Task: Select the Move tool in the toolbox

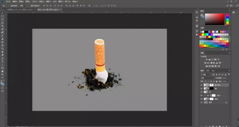Action: (2, 13)
